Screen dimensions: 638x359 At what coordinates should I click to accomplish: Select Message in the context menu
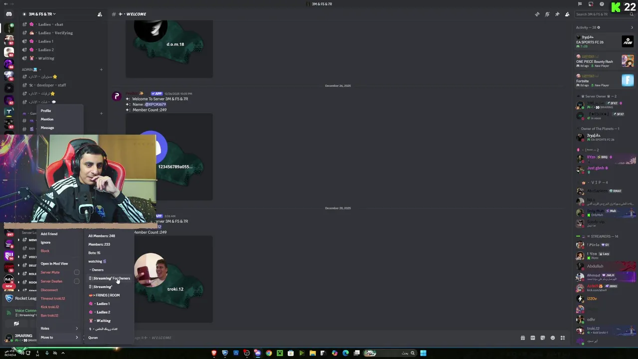pos(47,128)
